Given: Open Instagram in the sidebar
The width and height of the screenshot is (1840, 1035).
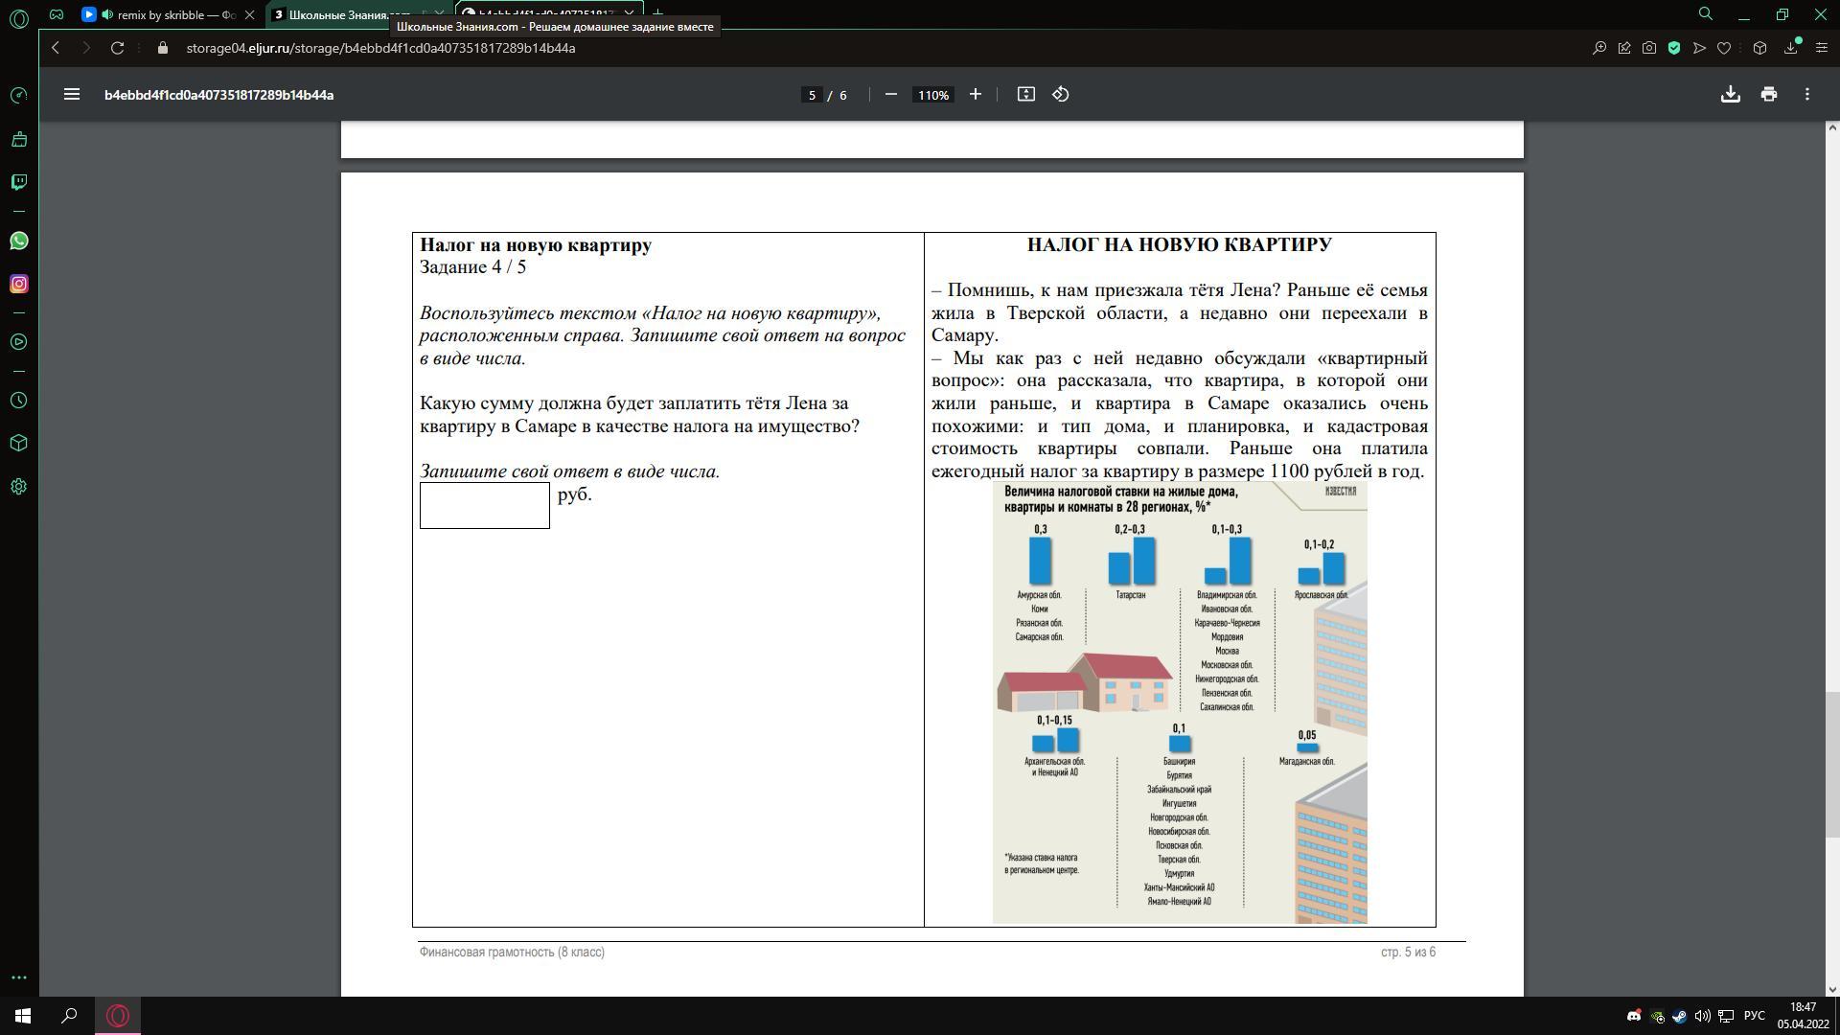Looking at the screenshot, I should [x=18, y=284].
